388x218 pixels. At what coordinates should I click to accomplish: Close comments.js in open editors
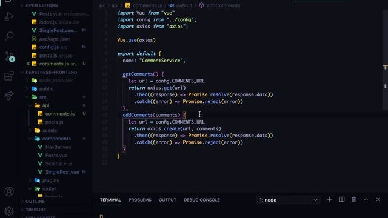[x=28, y=64]
